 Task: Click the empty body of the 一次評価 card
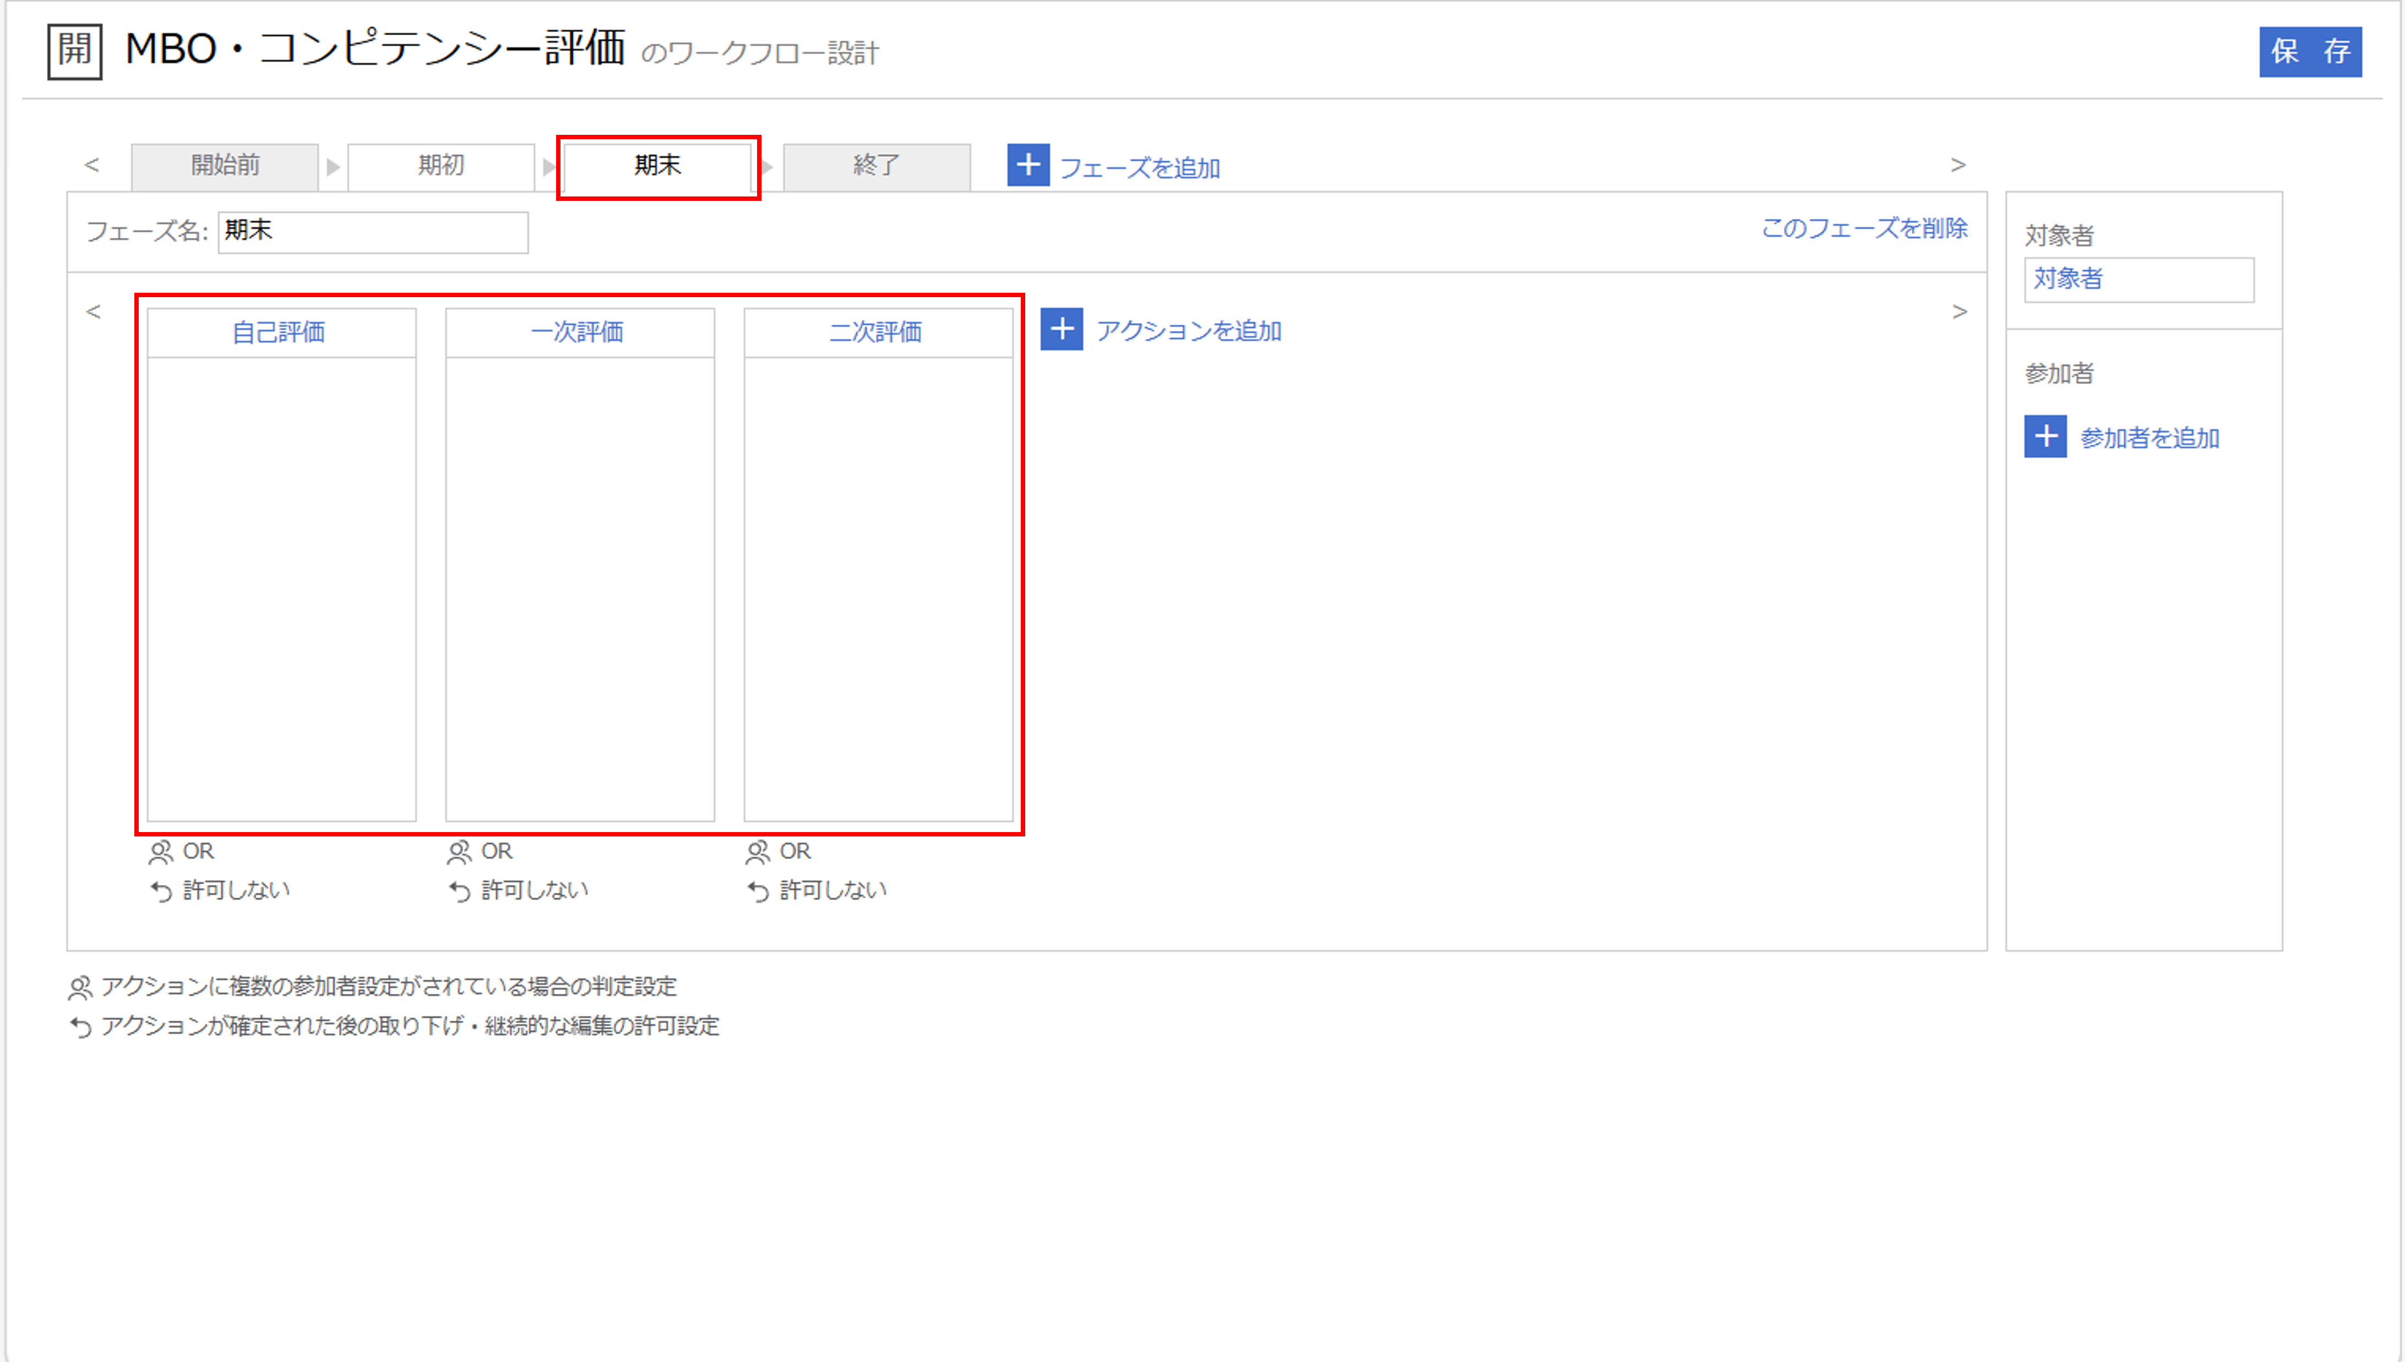pyautogui.click(x=580, y=589)
